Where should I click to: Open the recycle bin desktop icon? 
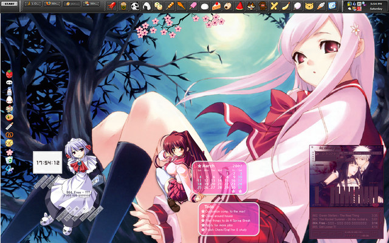[9, 160]
